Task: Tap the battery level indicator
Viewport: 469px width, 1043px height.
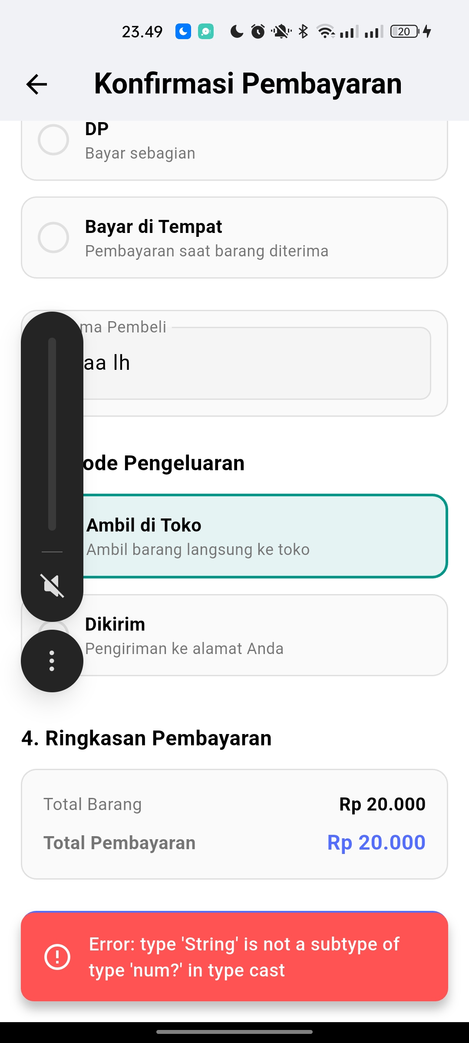Action: click(x=405, y=31)
